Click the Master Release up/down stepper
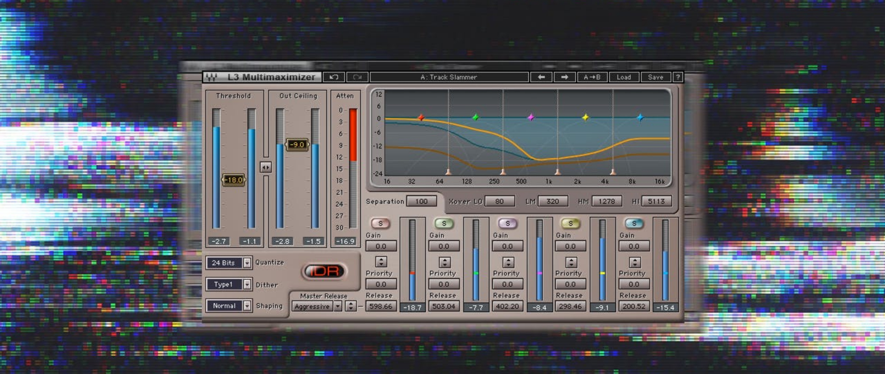The image size is (885, 374). tap(351, 306)
